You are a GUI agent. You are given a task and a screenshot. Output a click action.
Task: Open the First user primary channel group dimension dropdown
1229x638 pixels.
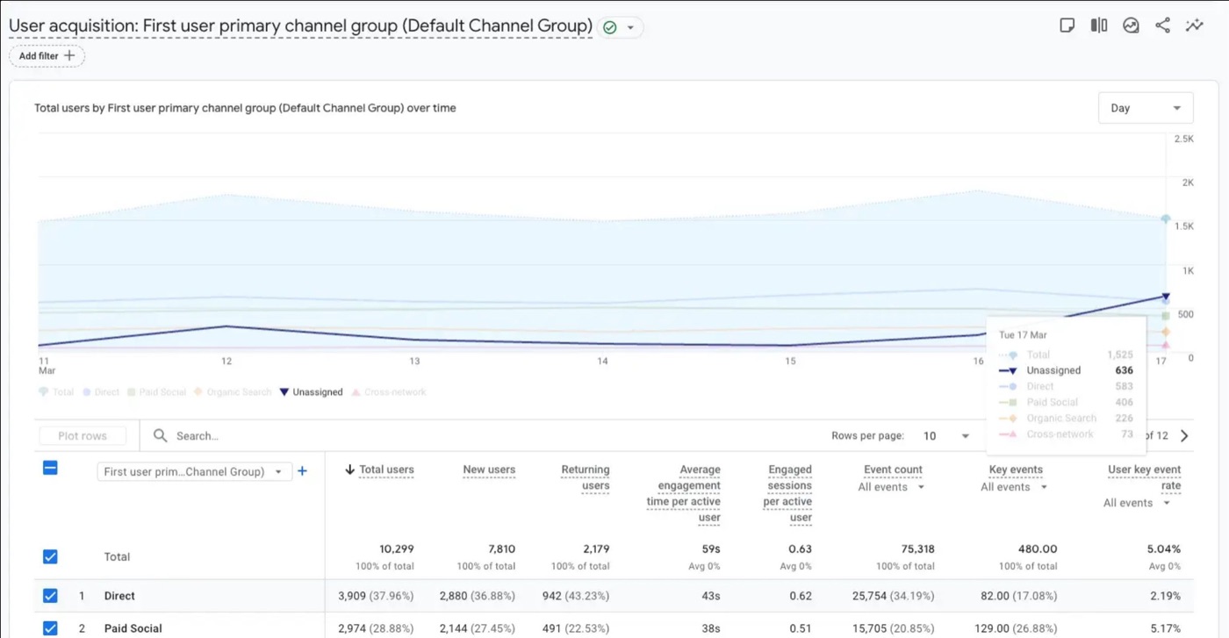(194, 471)
